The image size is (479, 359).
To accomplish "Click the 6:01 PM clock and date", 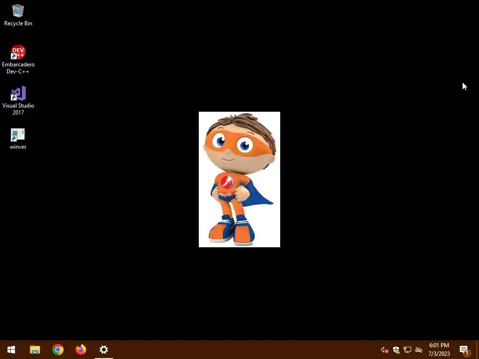I will point(439,350).
